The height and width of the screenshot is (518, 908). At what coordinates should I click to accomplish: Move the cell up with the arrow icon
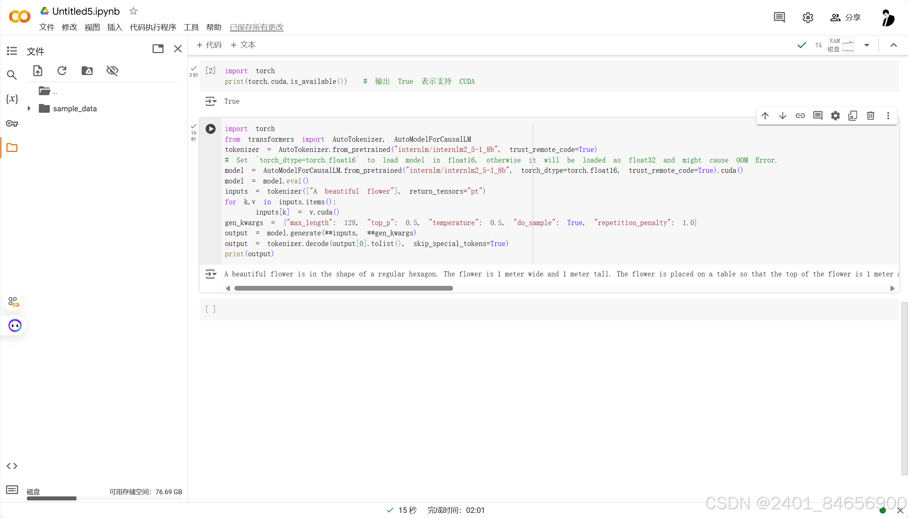tap(765, 116)
